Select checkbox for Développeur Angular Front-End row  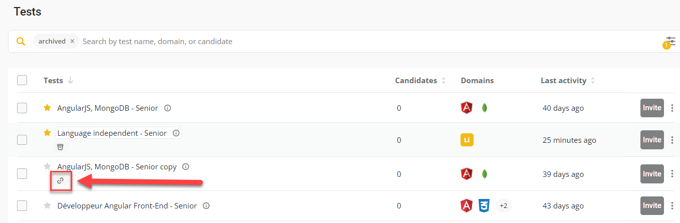(22, 205)
